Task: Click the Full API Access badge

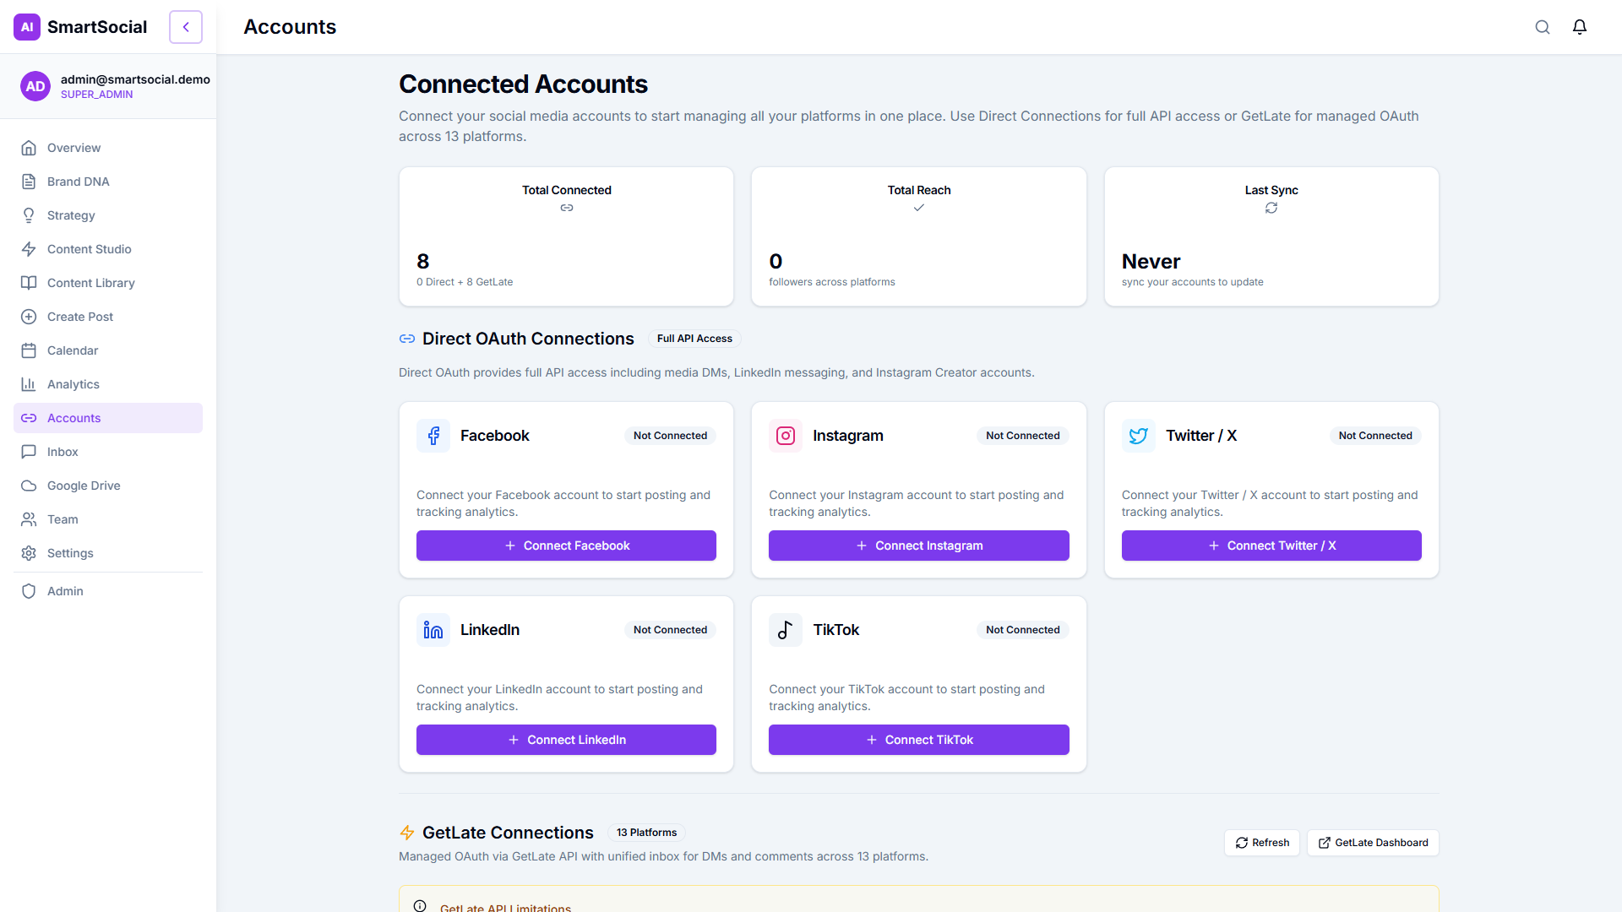Action: 694,339
